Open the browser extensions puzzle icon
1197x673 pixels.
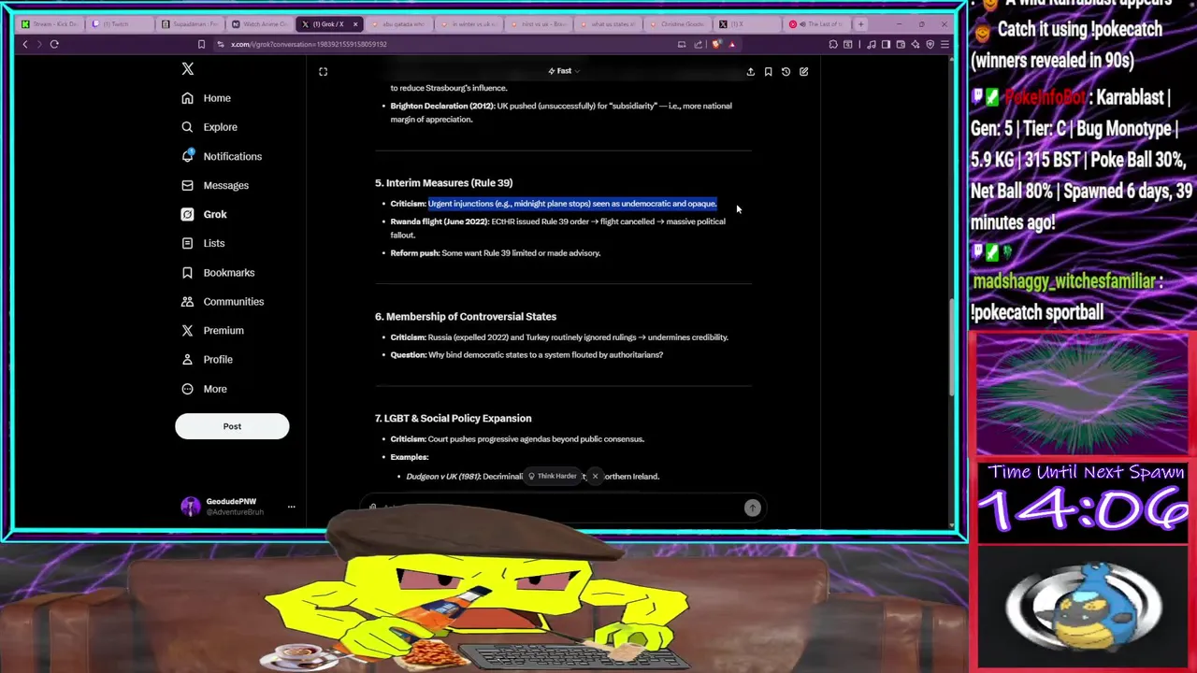click(x=833, y=44)
